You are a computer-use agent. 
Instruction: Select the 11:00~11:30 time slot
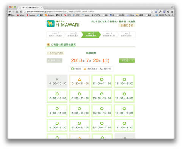coord(102,81)
